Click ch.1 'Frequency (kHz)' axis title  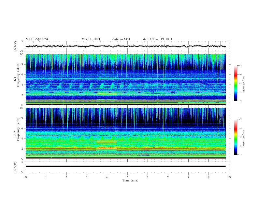(18, 75)
